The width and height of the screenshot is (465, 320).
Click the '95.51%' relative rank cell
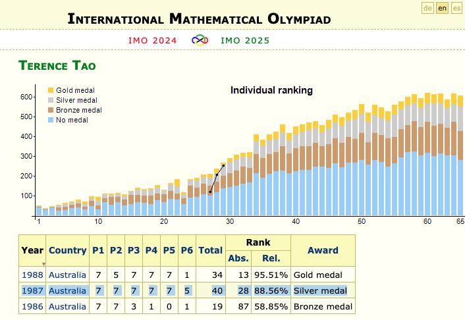[x=271, y=275]
